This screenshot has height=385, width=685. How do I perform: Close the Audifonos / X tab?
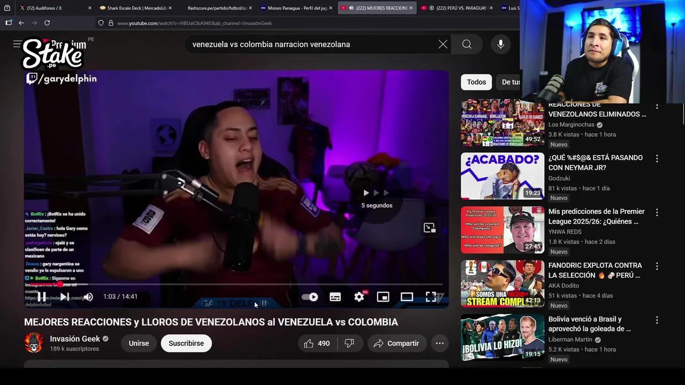(x=89, y=8)
